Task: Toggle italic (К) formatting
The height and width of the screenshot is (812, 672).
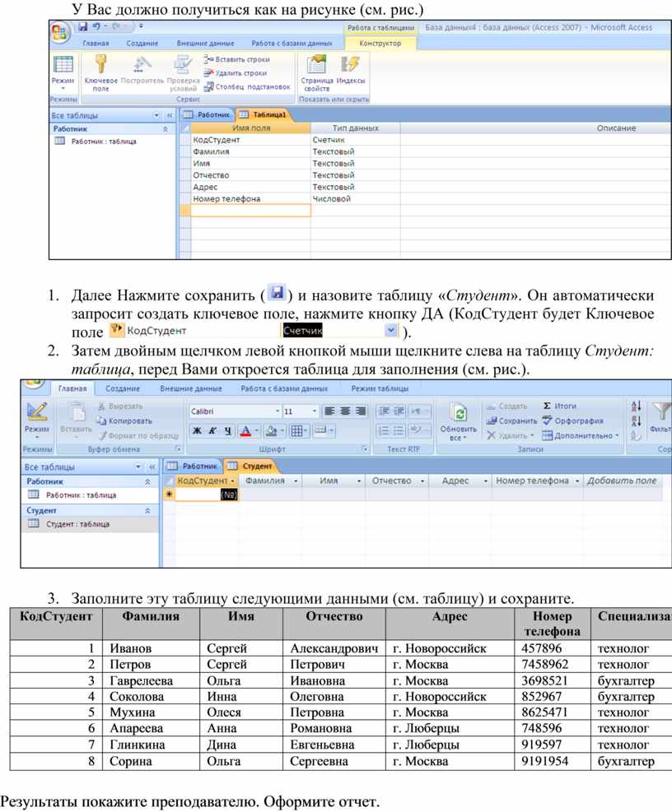Action: click(x=212, y=431)
